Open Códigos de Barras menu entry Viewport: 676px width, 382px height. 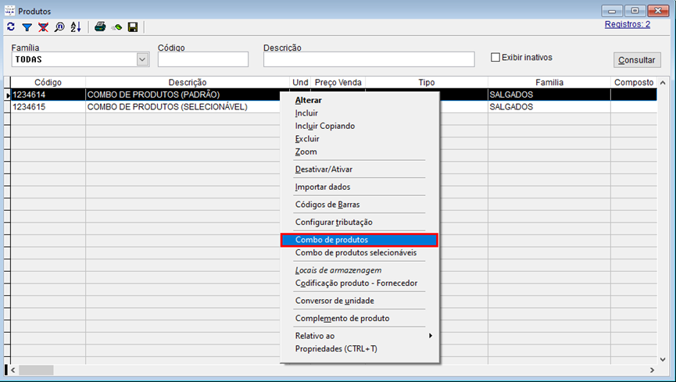327,205
